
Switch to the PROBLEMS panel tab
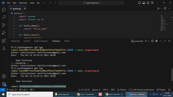(x=15, y=41)
